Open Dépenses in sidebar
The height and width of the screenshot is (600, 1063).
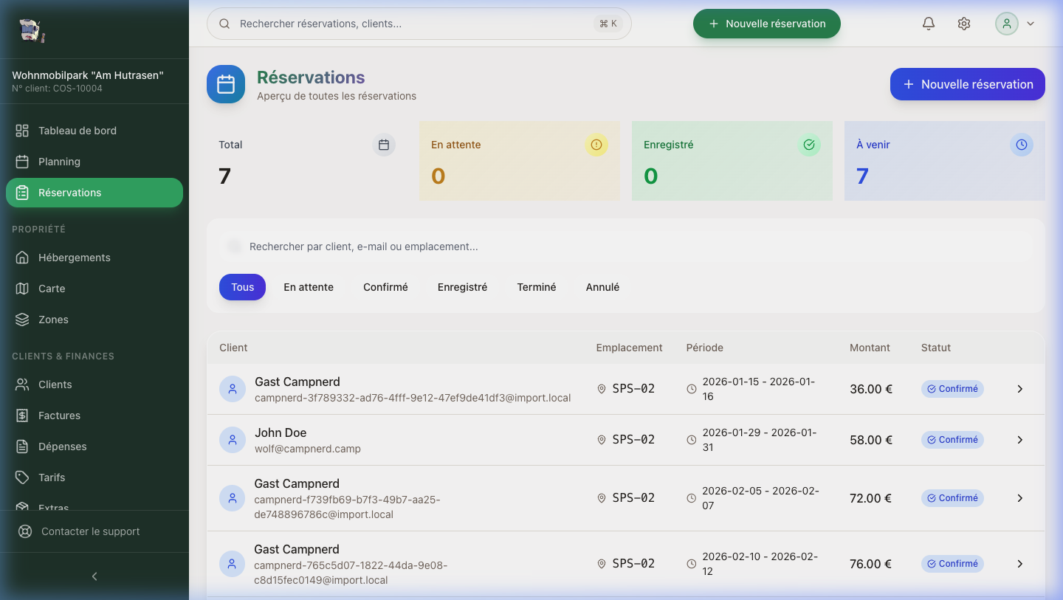click(94, 446)
